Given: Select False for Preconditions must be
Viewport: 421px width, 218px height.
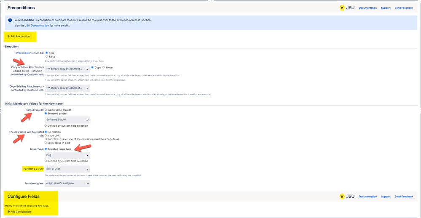Looking at the screenshot, I should coord(47,56).
